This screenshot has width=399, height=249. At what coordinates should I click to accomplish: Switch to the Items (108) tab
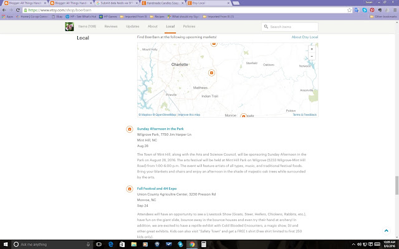[x=87, y=26]
